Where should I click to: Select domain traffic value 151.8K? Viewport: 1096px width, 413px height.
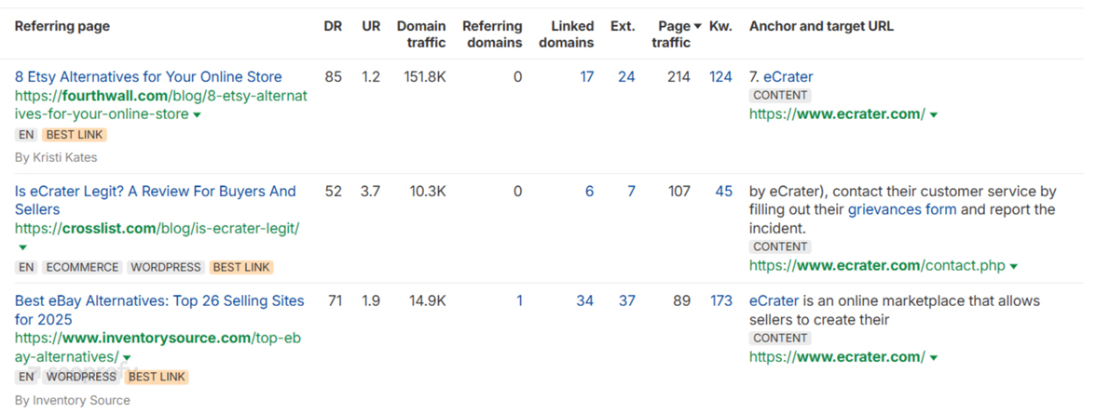click(425, 76)
